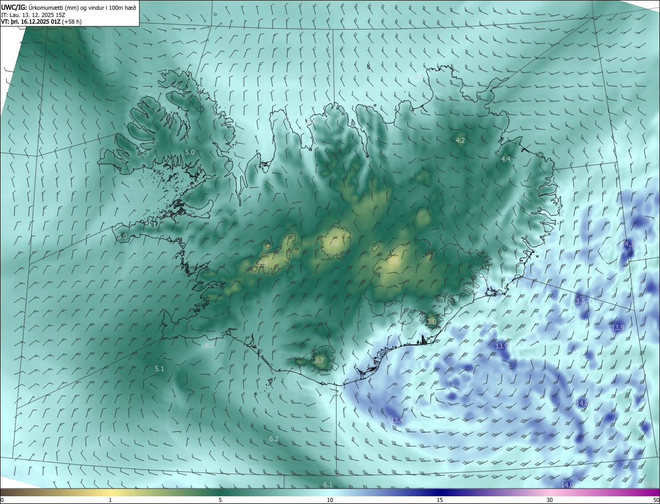Screen dimensions: 660x504
Task: Click tick label 0 on the color scale
Action: 2,500
